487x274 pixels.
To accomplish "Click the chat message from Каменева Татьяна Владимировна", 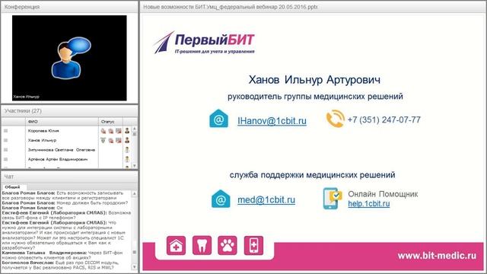I will tap(63, 255).
